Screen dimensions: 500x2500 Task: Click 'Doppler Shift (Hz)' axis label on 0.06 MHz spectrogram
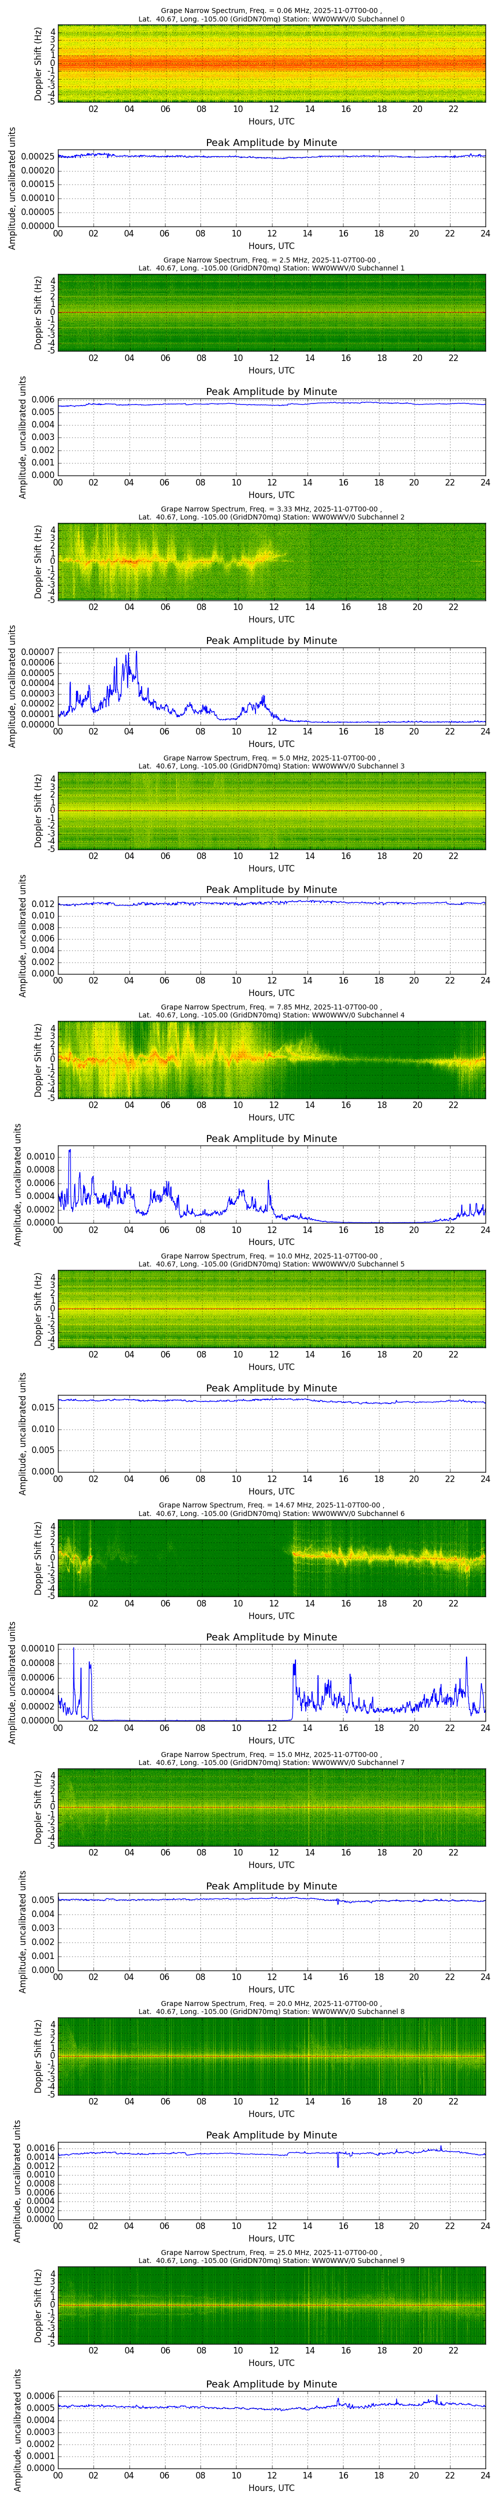click(39, 63)
